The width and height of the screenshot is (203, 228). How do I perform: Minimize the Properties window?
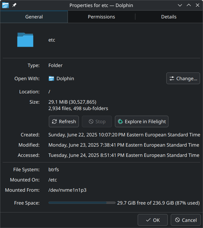(180, 5)
